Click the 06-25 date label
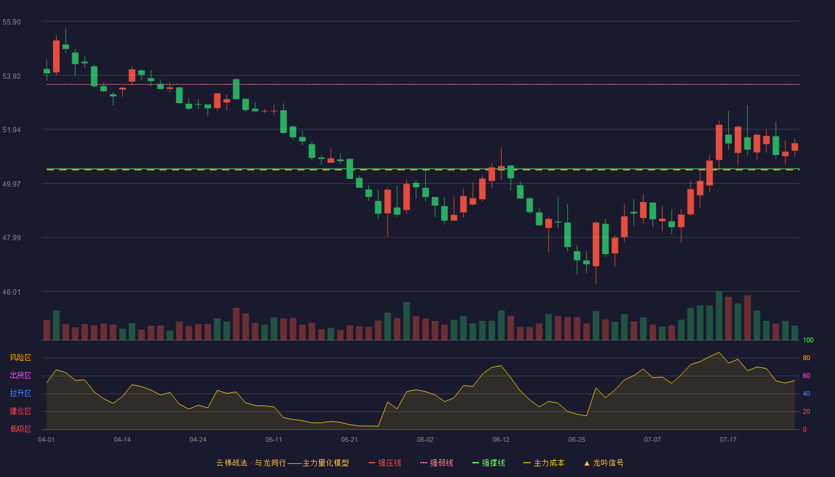Viewport: 835px width, 477px height. tap(577, 439)
